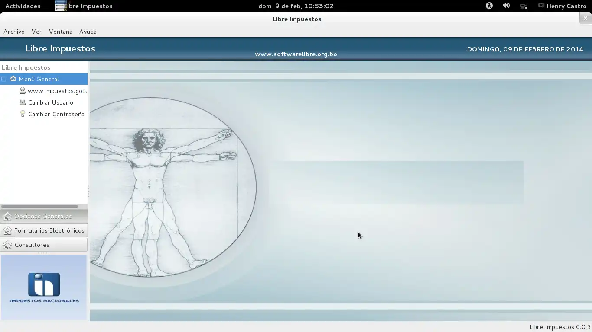This screenshot has height=332, width=592.
Task: Click the libre-impuestos 0.0.3 status text
Action: (560, 327)
